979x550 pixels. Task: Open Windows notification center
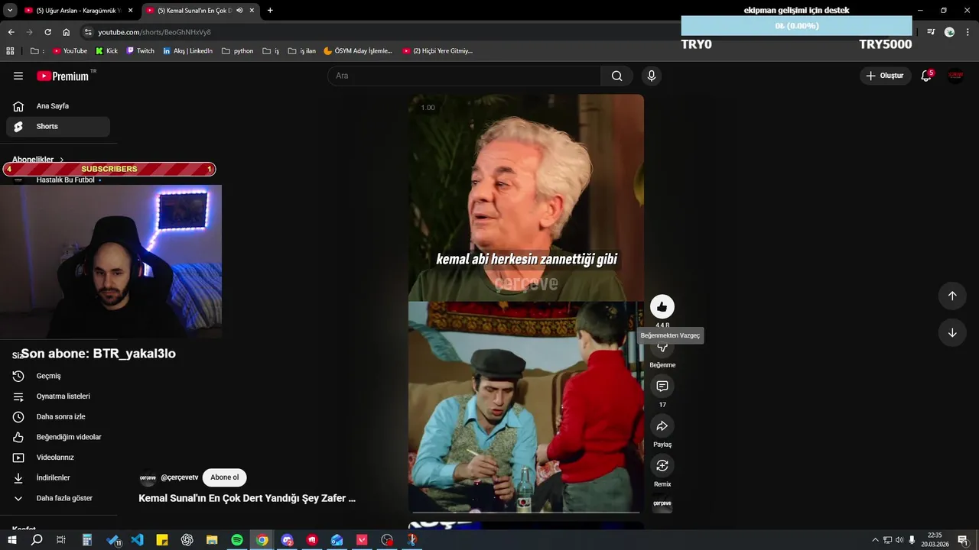pos(963,540)
